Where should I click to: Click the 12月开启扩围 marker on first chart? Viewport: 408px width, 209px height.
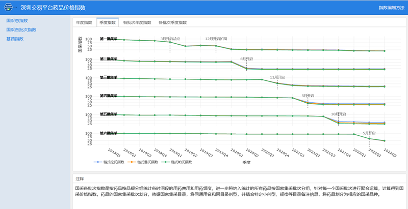point(216,39)
